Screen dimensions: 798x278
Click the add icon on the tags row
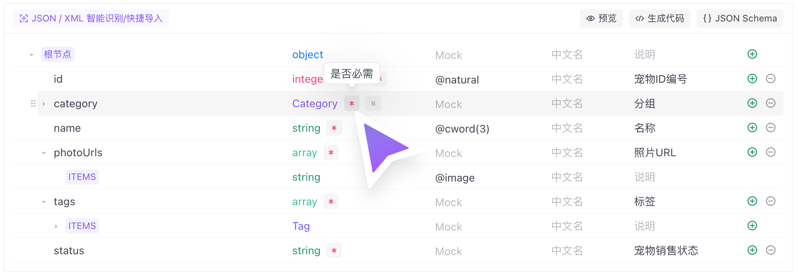tap(752, 201)
